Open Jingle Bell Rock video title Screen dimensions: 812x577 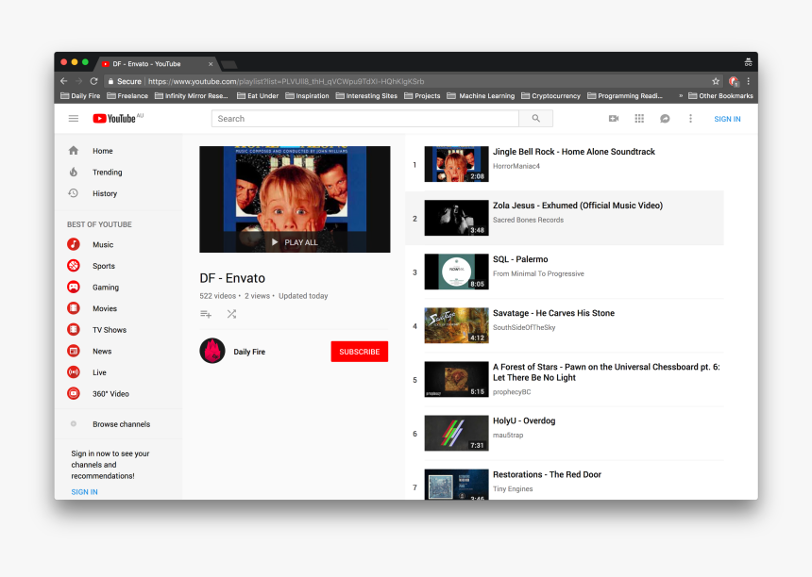574,152
